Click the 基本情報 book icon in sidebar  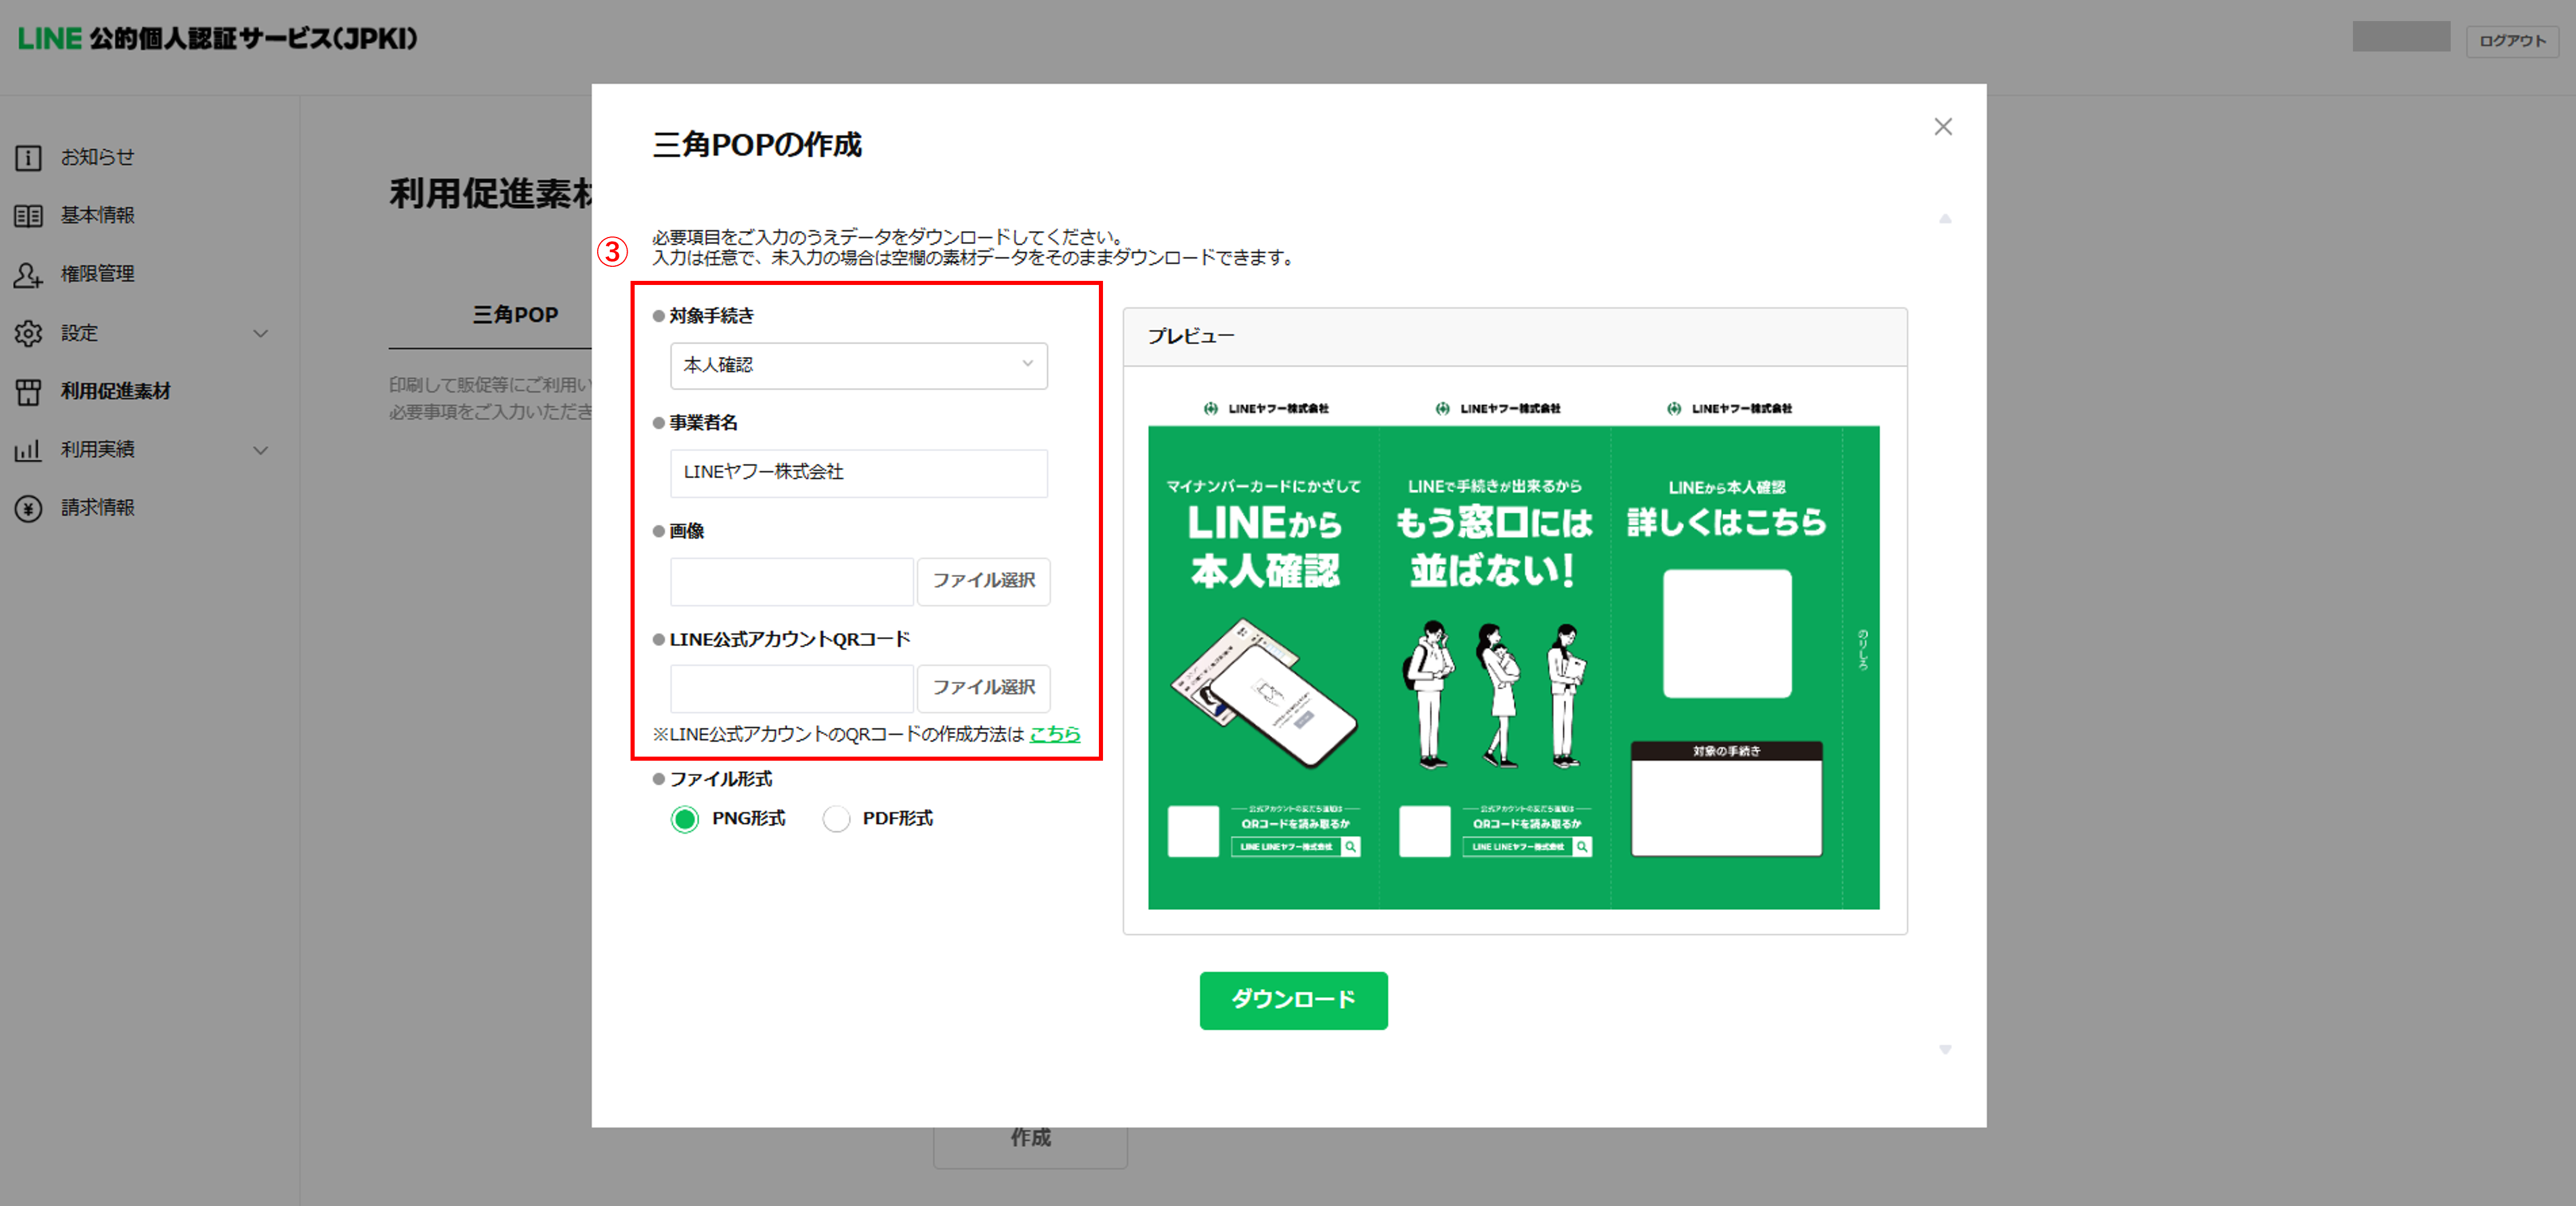pos(28,216)
